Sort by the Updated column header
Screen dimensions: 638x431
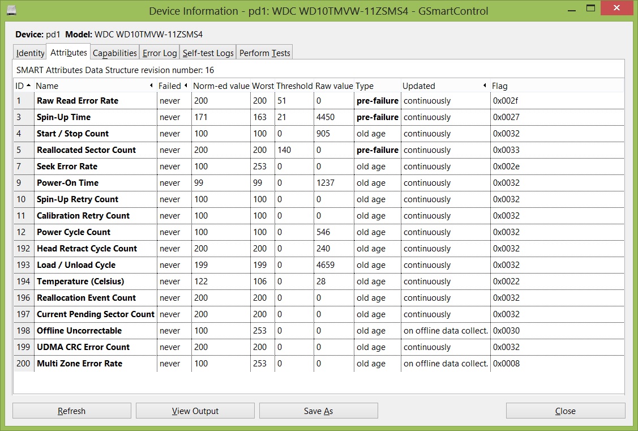point(445,86)
